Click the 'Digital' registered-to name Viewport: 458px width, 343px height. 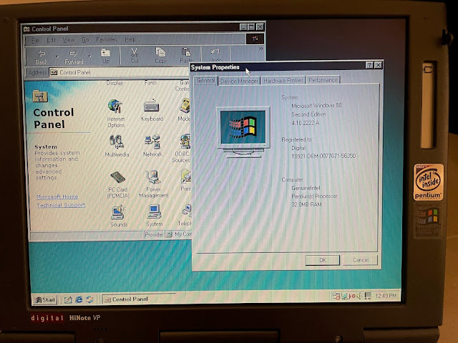298,148
